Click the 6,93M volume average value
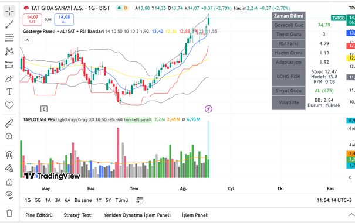 194,119
